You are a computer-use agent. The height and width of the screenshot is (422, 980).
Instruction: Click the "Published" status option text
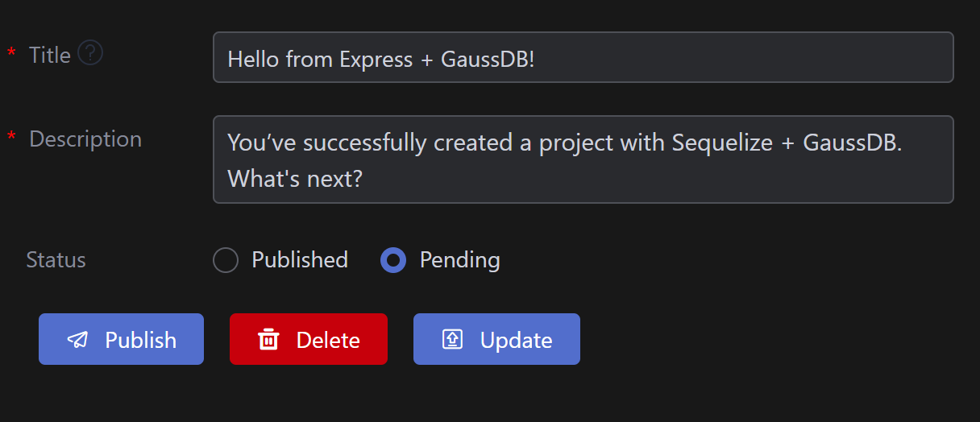pos(300,260)
